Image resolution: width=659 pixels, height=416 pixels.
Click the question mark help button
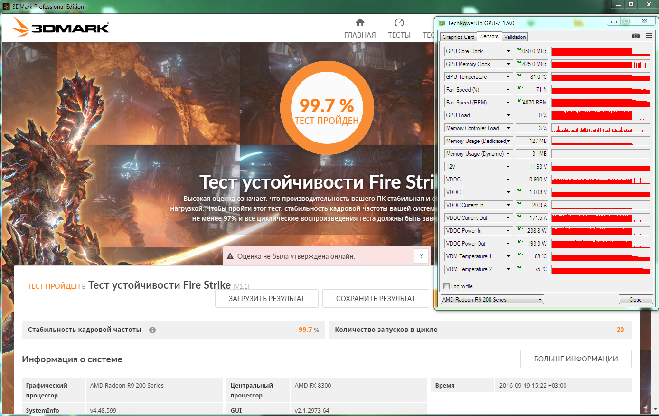421,256
